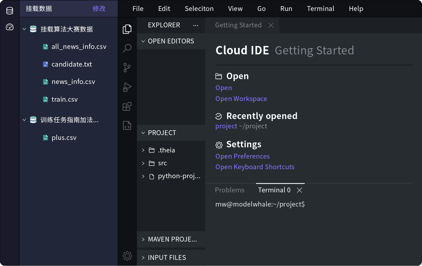Click the Open Keyboard Shortcuts link
422x266 pixels.
click(255, 167)
